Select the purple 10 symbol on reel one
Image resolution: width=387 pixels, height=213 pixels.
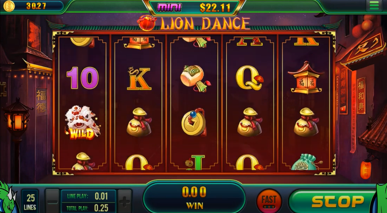[x=82, y=78]
